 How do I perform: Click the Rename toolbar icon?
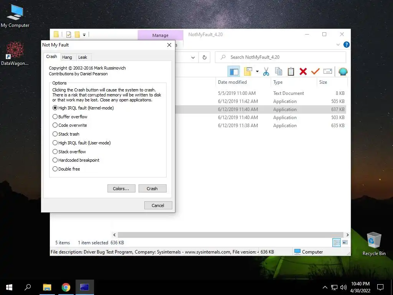[x=328, y=72]
